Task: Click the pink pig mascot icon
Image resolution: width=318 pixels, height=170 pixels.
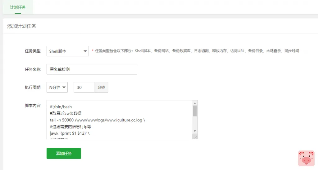Action: pyautogui.click(x=306, y=158)
